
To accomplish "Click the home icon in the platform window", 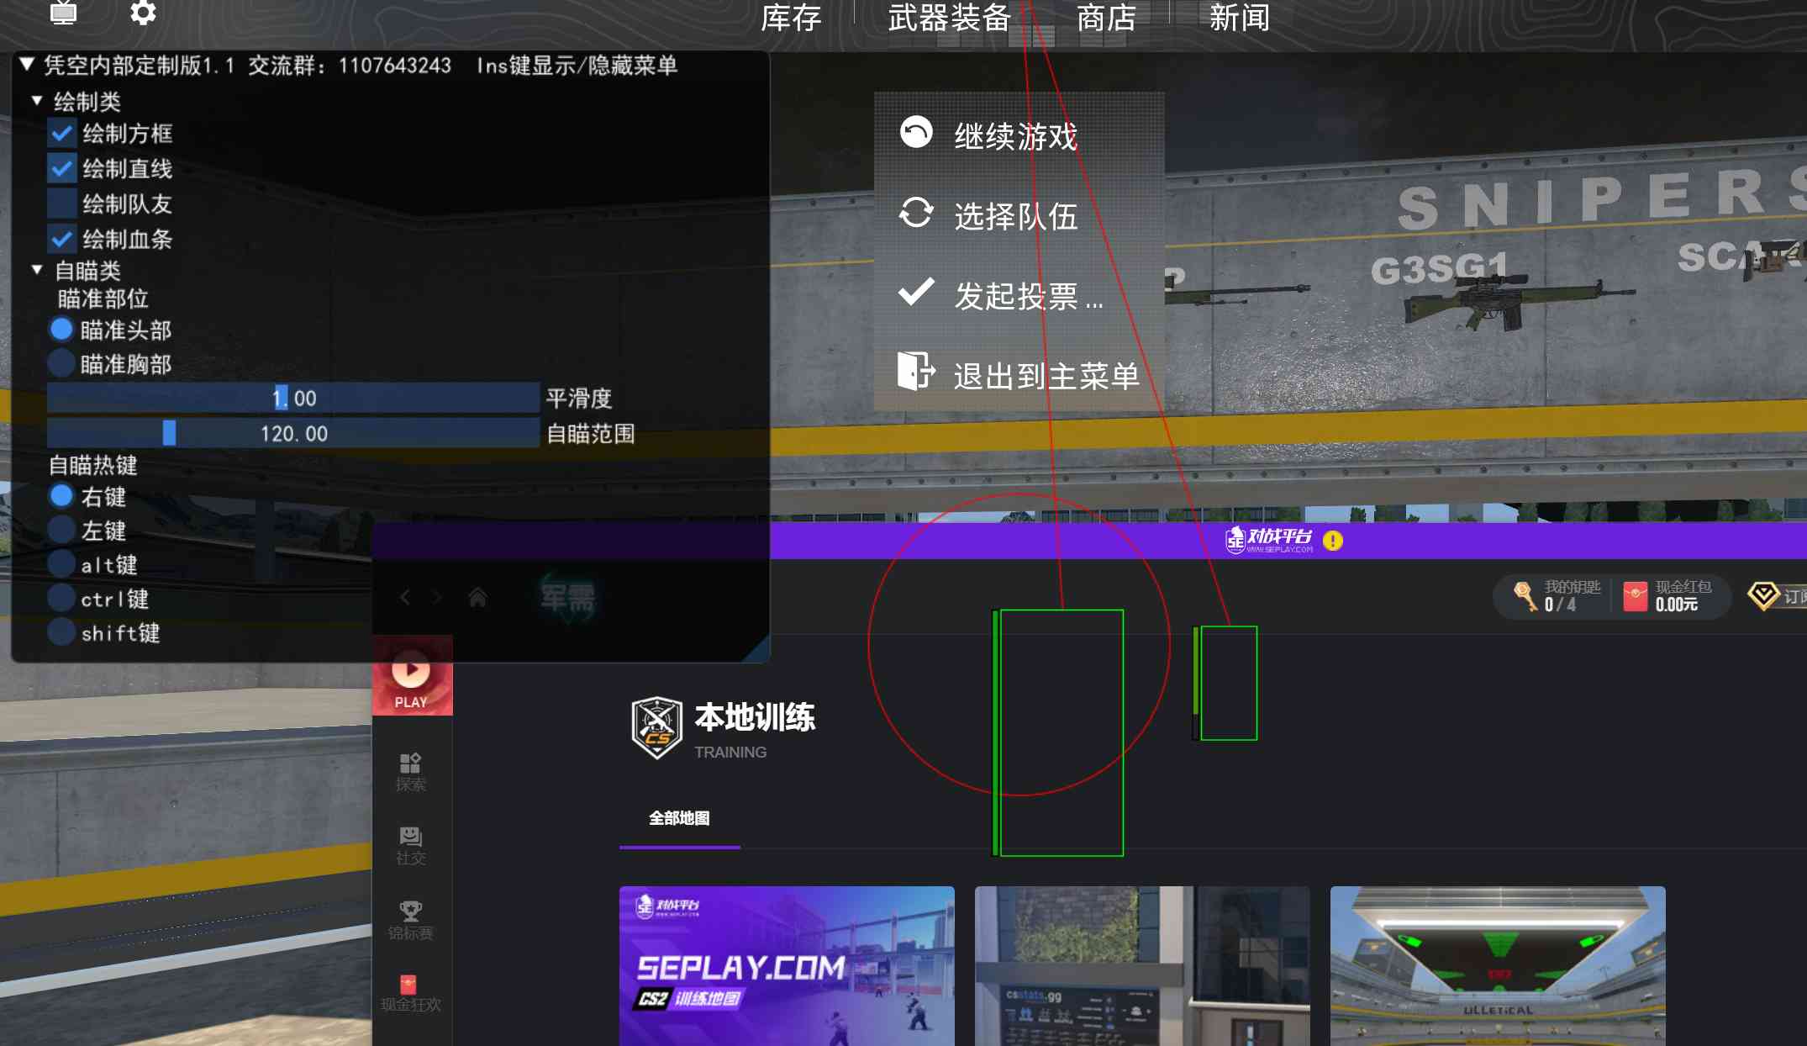I will point(477,597).
